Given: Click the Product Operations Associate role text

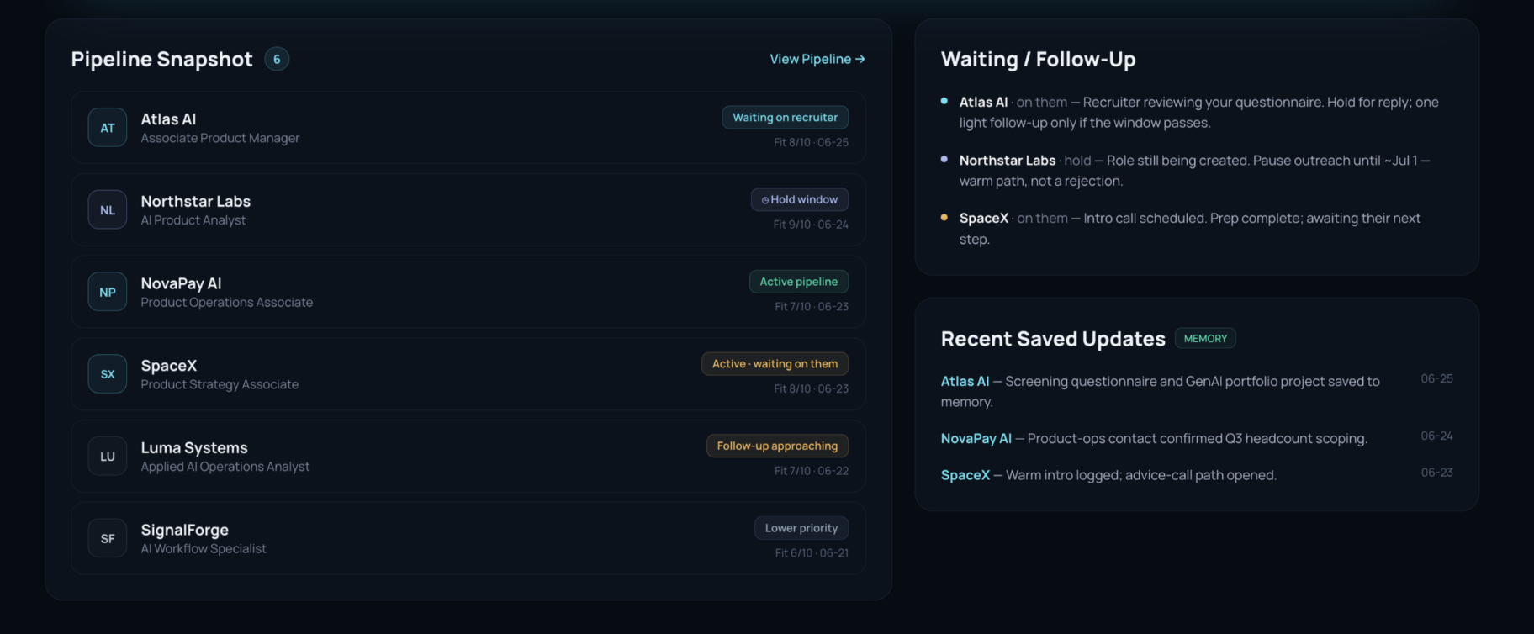Looking at the screenshot, I should coord(227,303).
